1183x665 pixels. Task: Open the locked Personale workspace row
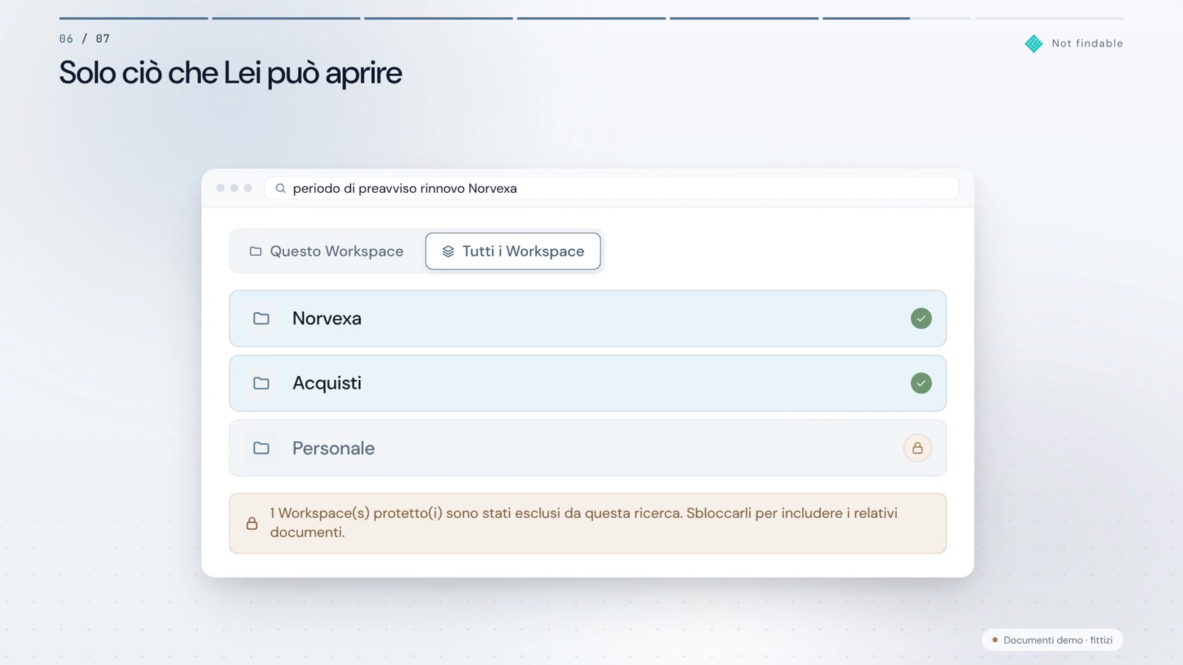click(588, 448)
